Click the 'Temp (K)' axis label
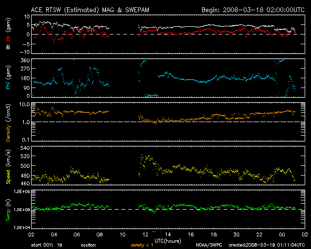 coord(8,210)
